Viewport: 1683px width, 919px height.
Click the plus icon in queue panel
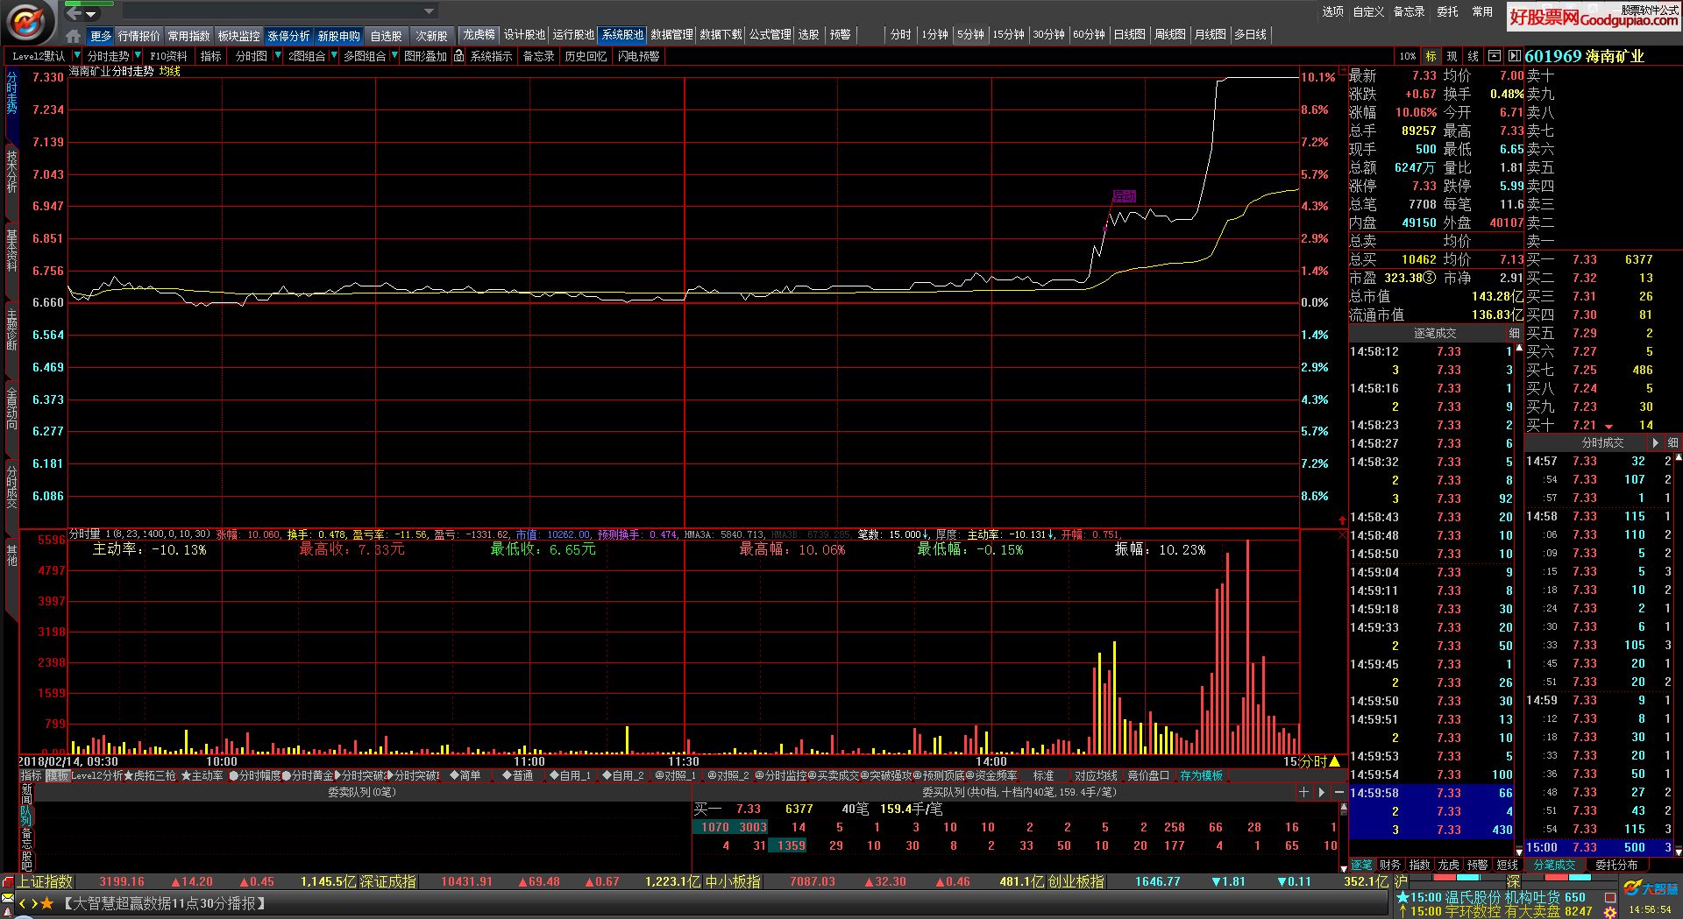pyautogui.click(x=1304, y=792)
